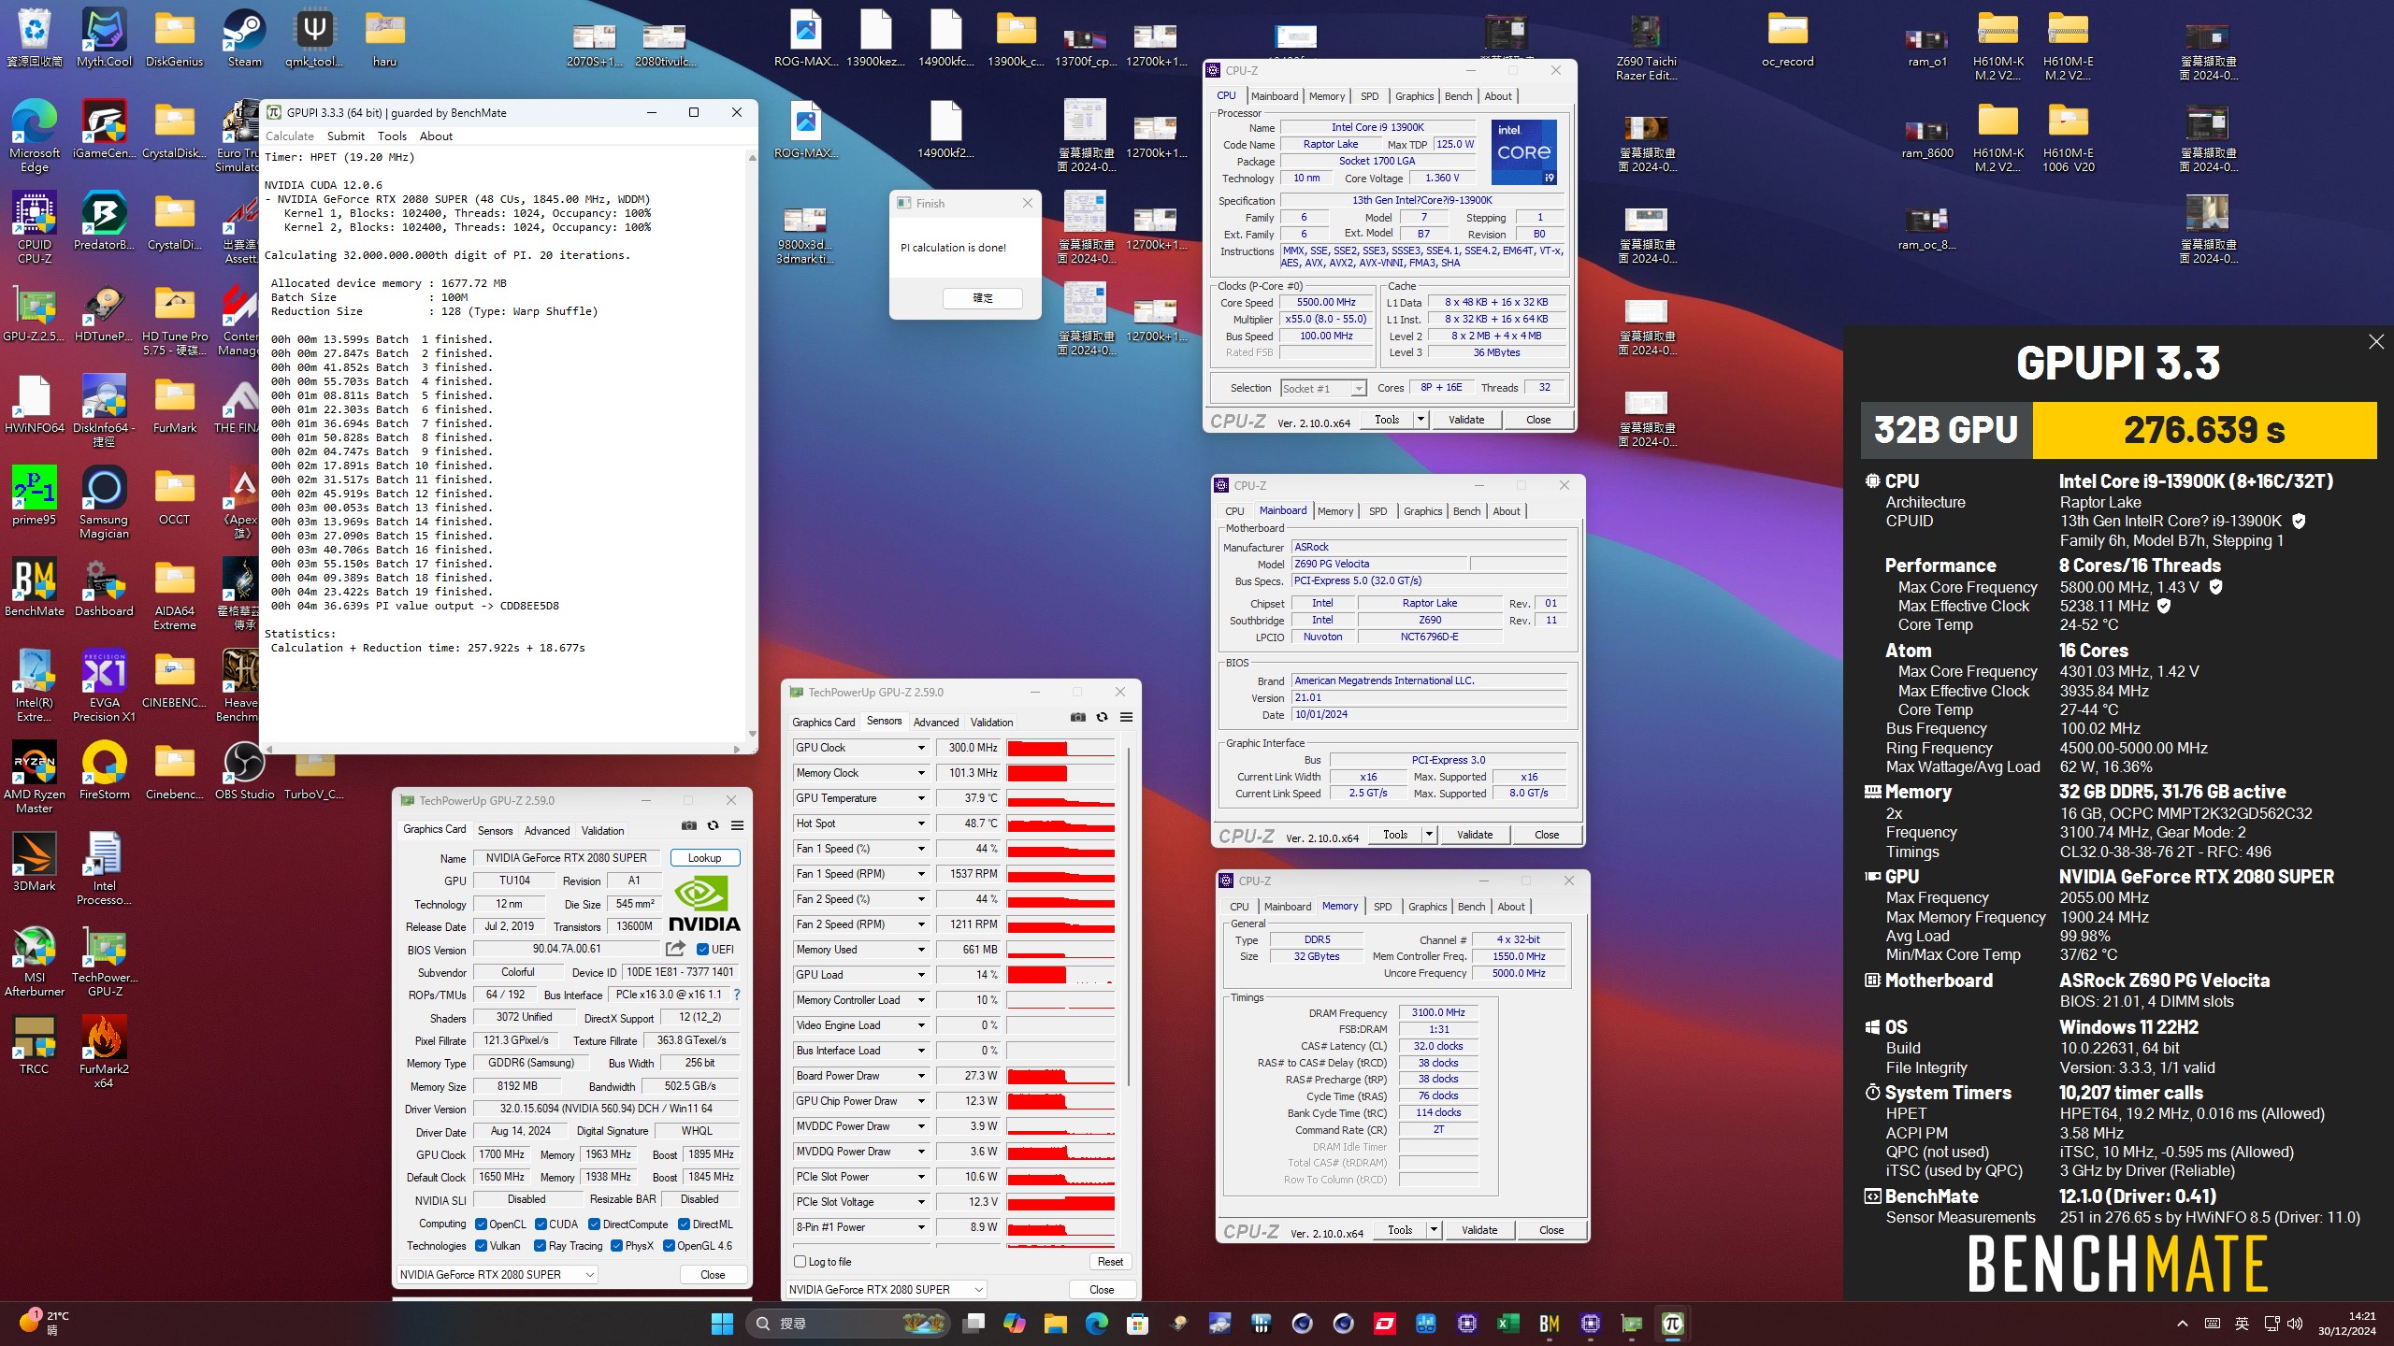2394x1346 pixels.
Task: Click OK button in Finish dialog
Action: (x=983, y=298)
